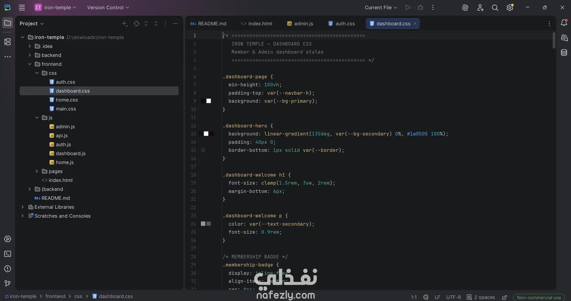
Task: Collapse all items in Project tree
Action: [156, 24]
